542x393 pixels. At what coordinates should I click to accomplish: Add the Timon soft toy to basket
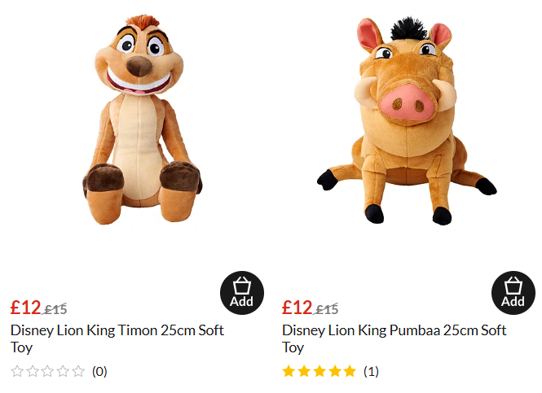coord(241,293)
